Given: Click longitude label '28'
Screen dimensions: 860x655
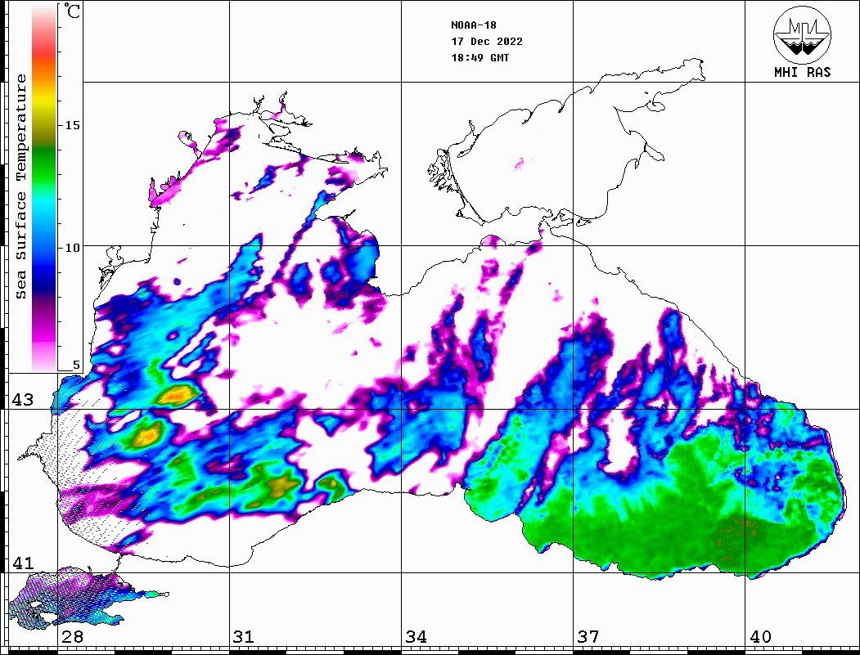Looking at the screenshot, I should [72, 637].
